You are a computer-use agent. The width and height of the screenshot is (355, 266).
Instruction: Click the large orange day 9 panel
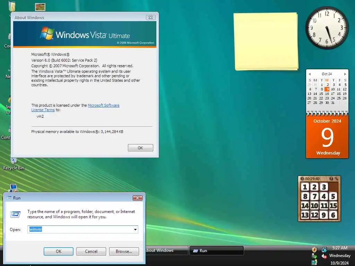(x=327, y=137)
